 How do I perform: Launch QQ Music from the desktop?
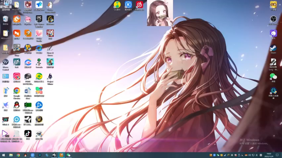click(117, 5)
